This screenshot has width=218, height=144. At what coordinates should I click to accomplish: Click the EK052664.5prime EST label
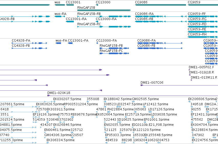[x=110, y=114]
